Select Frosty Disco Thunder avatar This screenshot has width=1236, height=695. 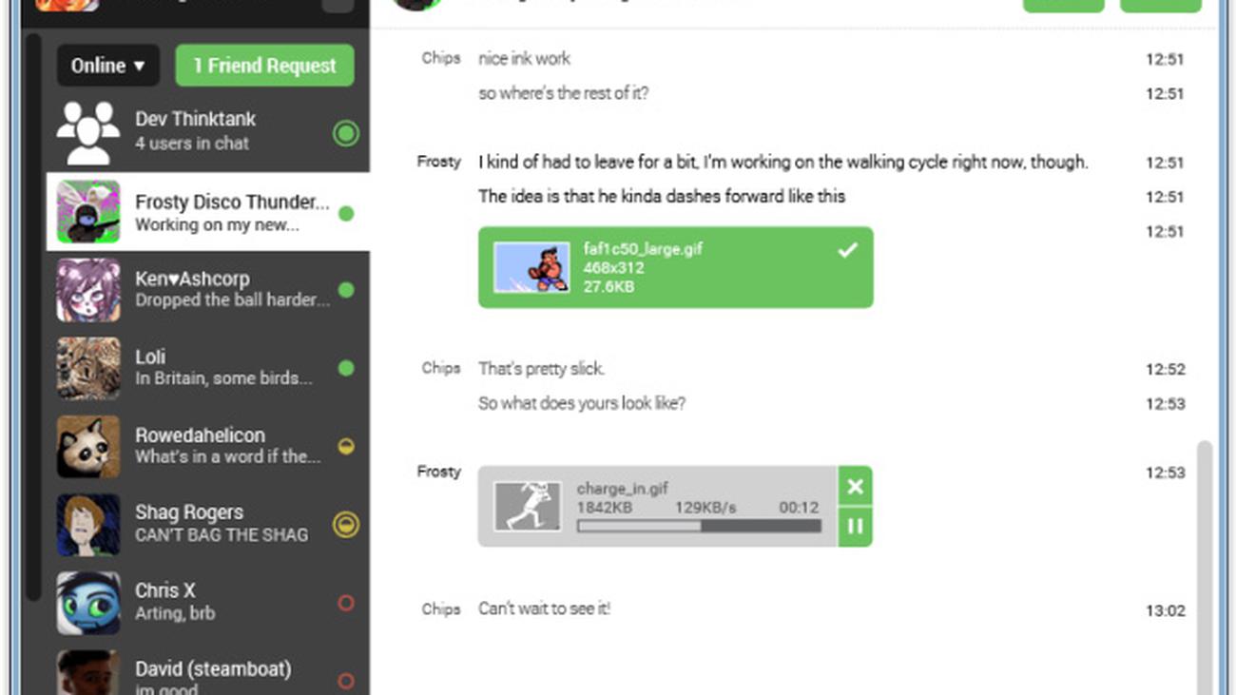(88, 211)
